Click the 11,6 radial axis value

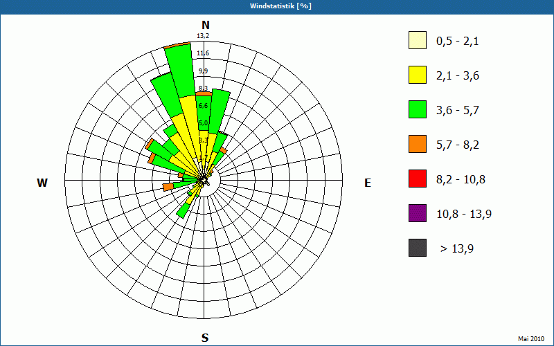[x=203, y=53]
